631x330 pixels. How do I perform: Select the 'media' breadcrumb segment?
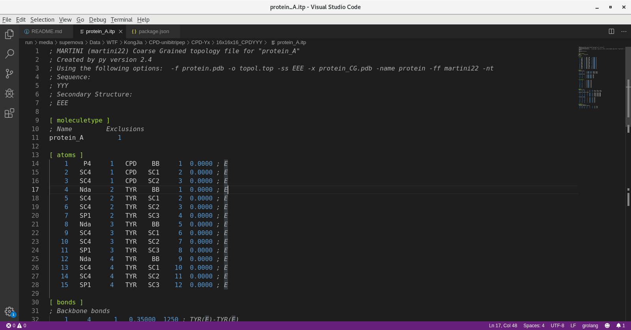point(46,43)
